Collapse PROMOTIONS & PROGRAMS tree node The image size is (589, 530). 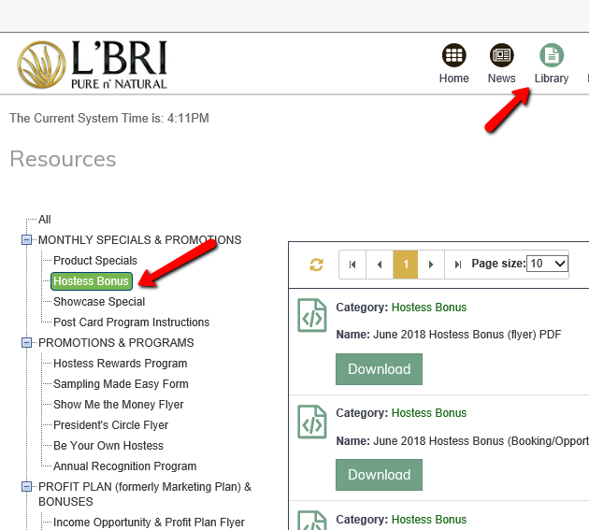[x=26, y=343]
